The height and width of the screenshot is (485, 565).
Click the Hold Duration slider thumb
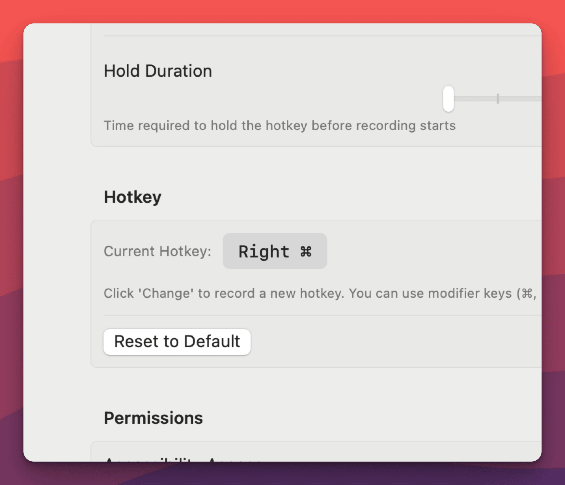(x=448, y=99)
